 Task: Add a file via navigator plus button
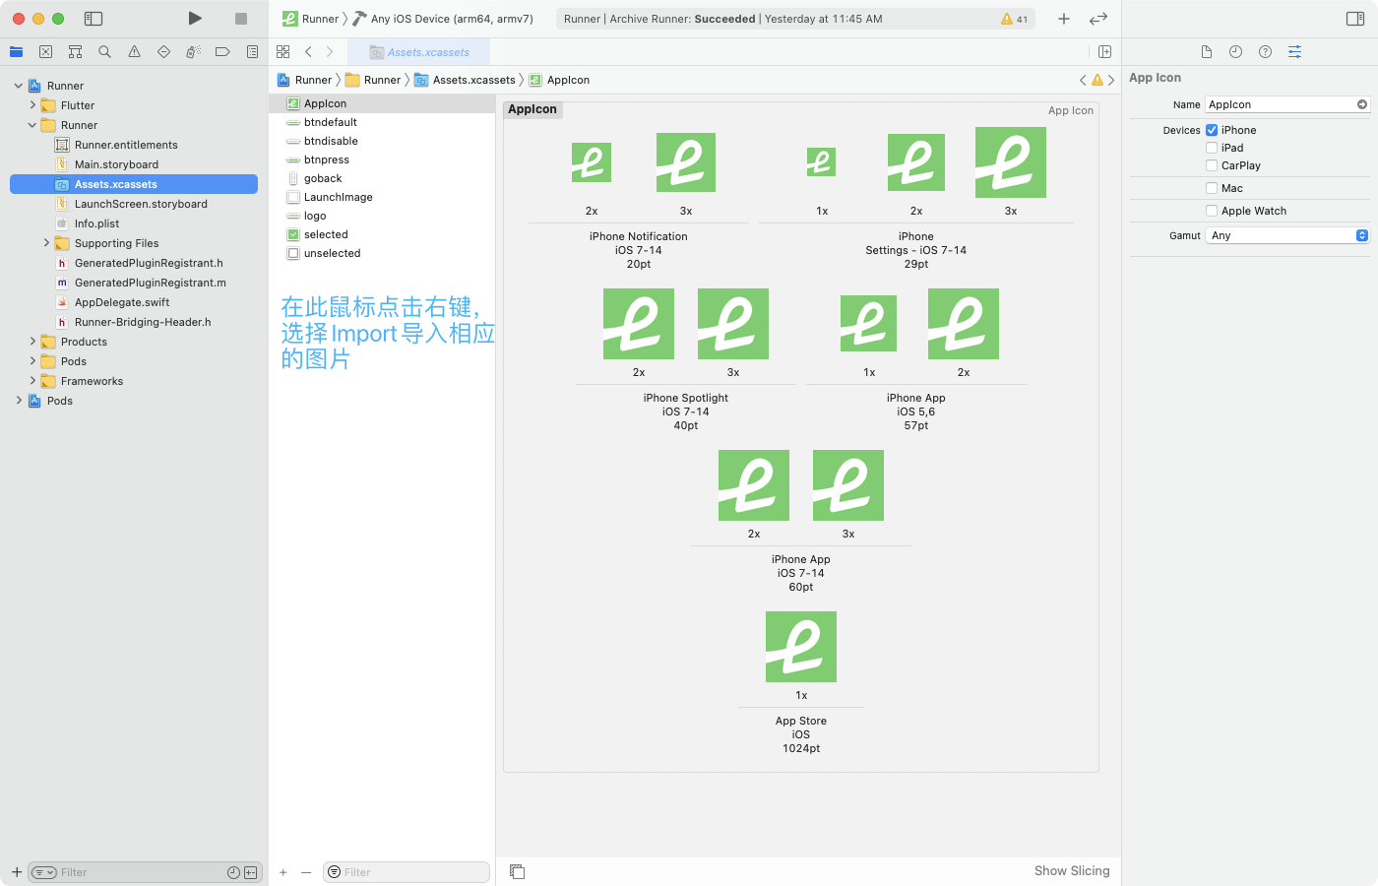click(17, 872)
